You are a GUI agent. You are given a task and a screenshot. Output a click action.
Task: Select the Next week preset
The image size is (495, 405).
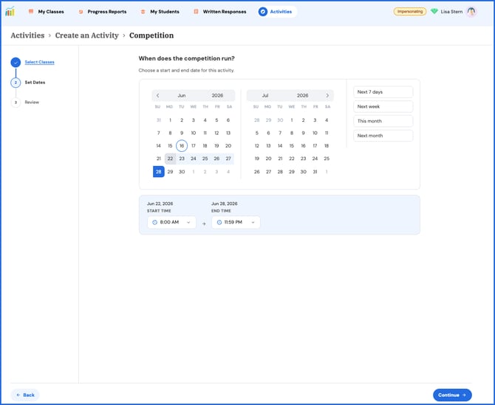[x=383, y=106]
